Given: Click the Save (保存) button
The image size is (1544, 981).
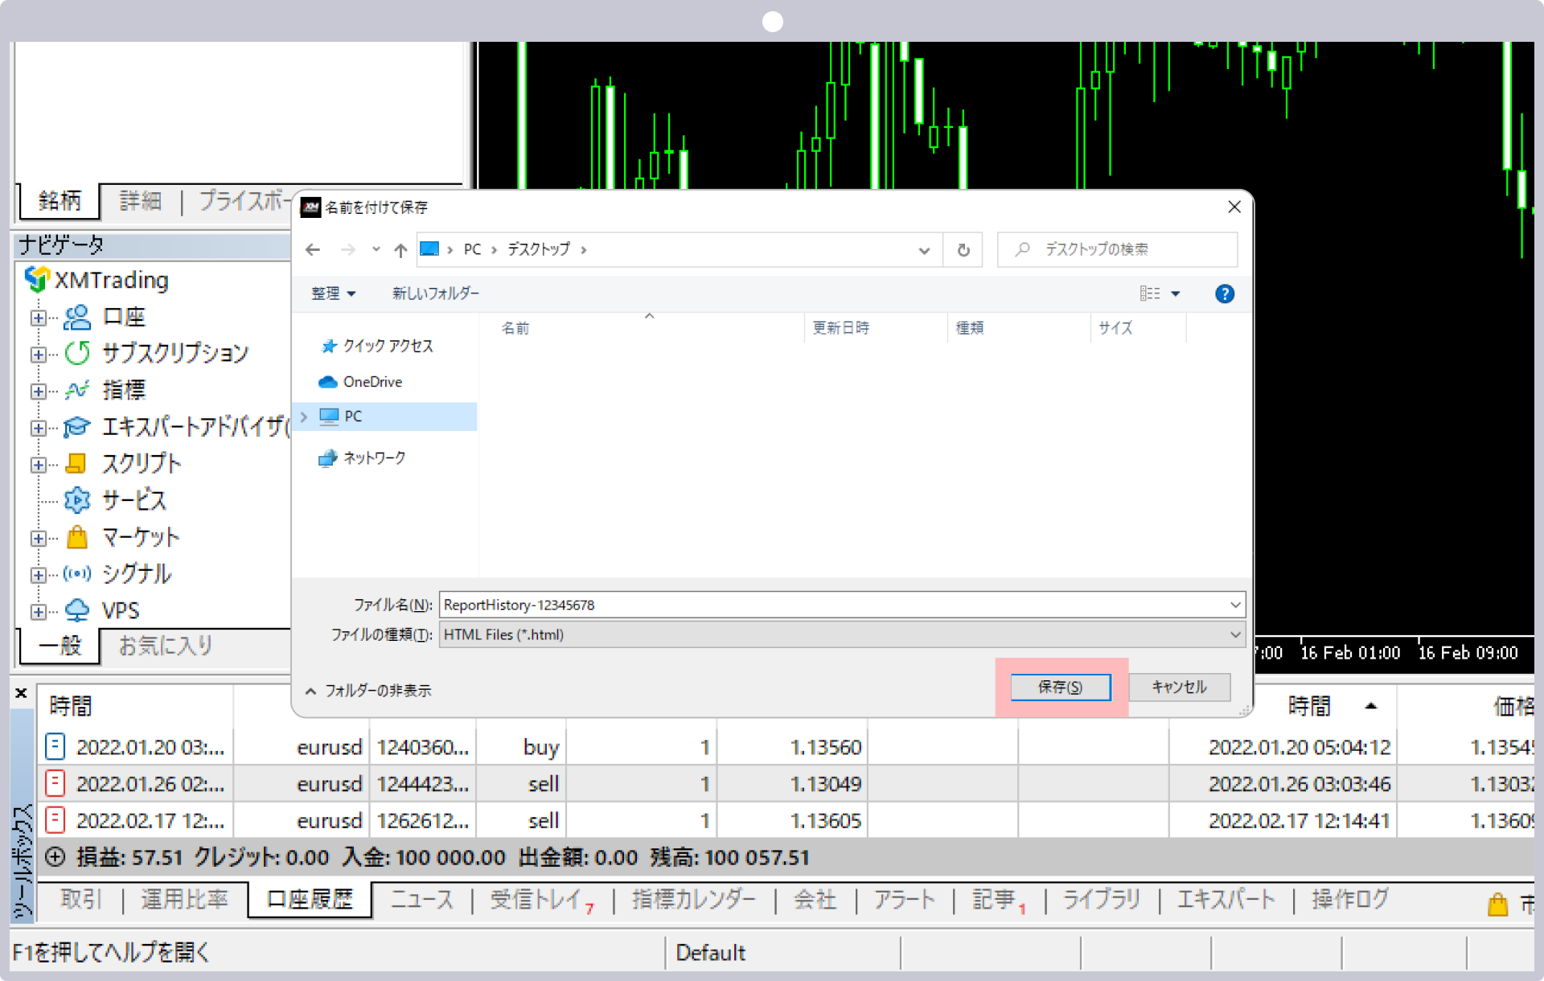Looking at the screenshot, I should click(1060, 687).
